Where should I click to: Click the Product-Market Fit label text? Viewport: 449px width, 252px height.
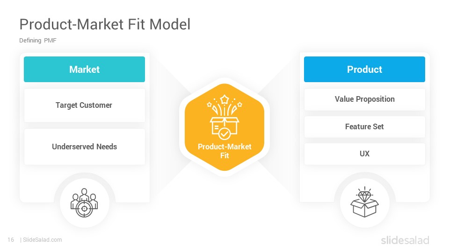224,151
